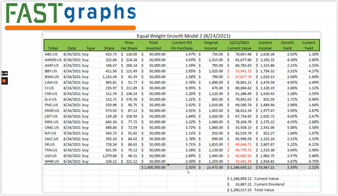The height and width of the screenshot is (196, 338).
Task: Click the 9/24/2021 date cell for RJF:US
Action: tap(72, 133)
